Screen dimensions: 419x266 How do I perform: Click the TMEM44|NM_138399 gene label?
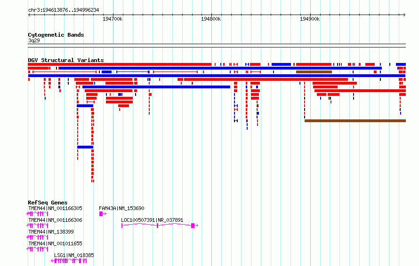pyautogui.click(x=51, y=232)
